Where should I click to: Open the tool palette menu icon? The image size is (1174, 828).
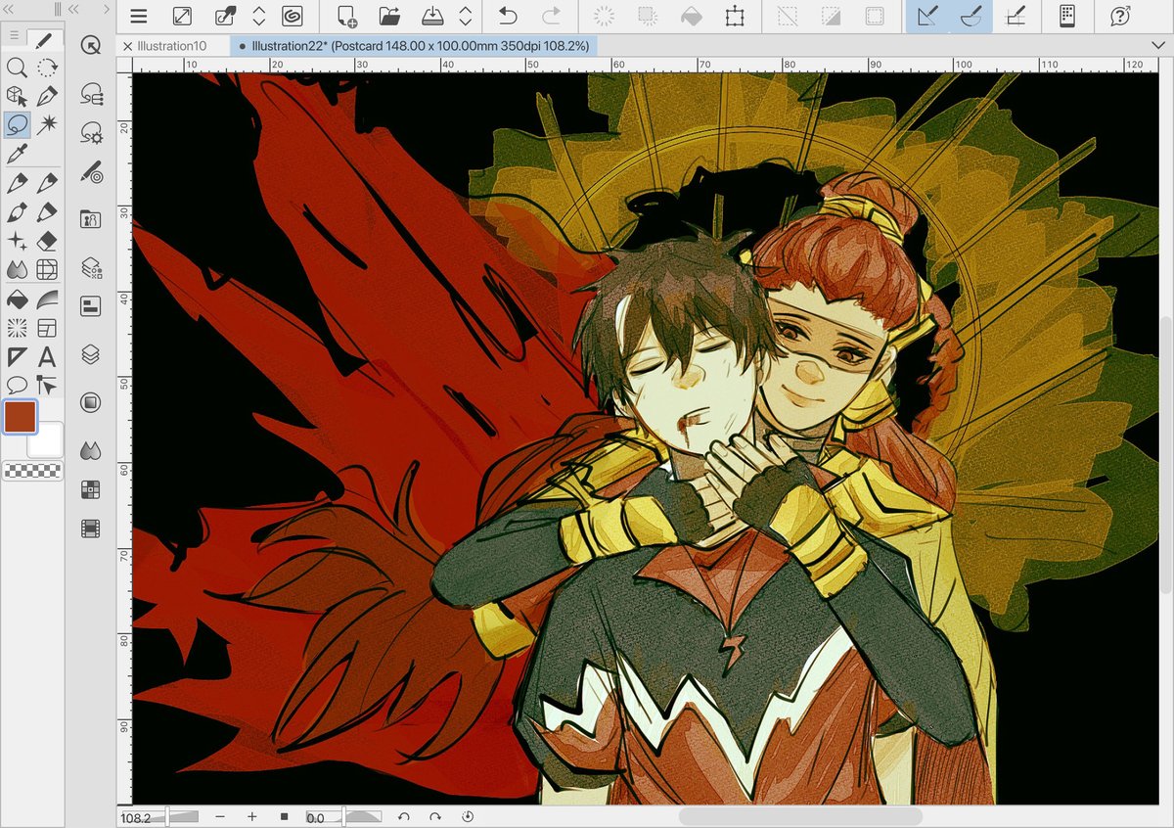pos(14,34)
